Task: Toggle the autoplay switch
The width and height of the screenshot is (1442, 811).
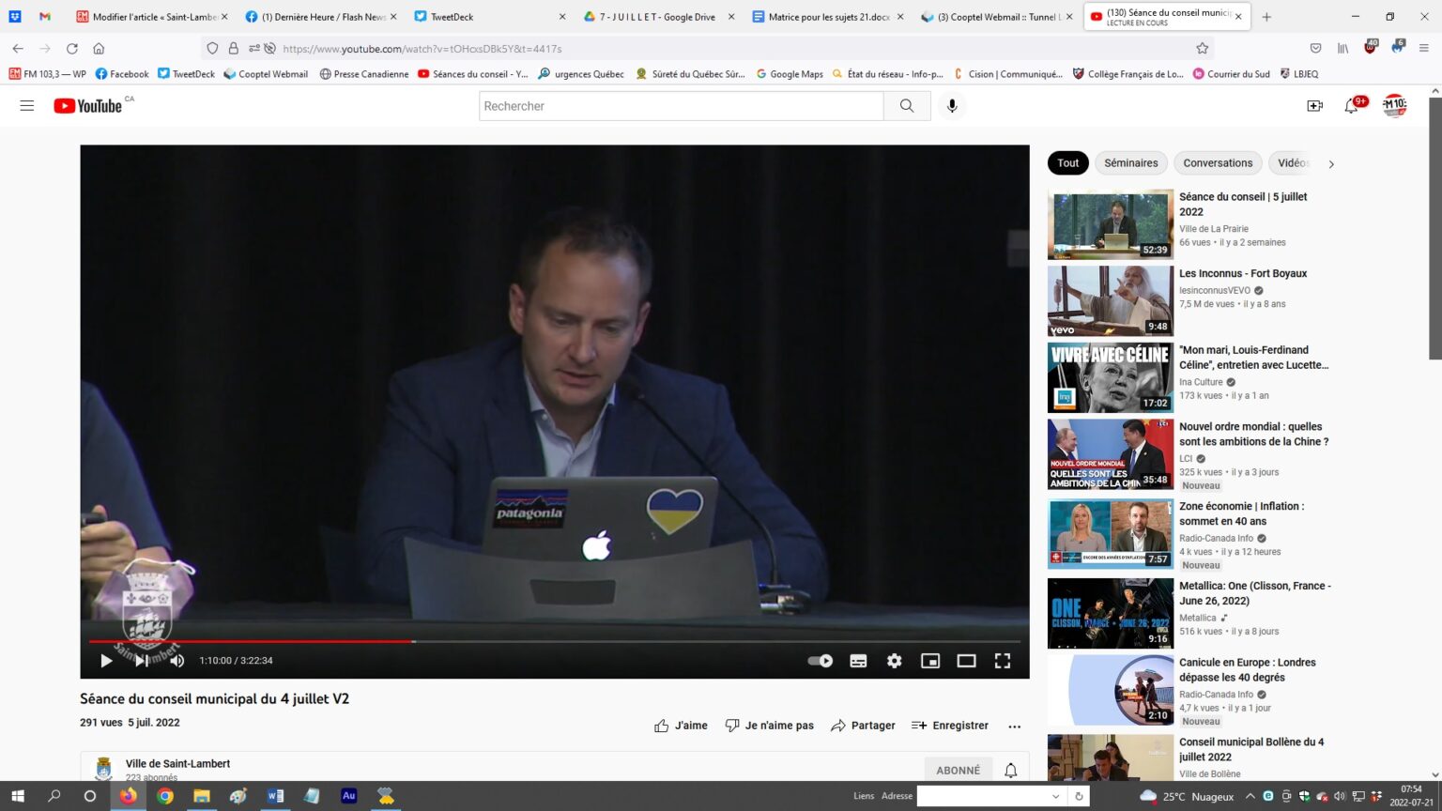Action: [821, 661]
